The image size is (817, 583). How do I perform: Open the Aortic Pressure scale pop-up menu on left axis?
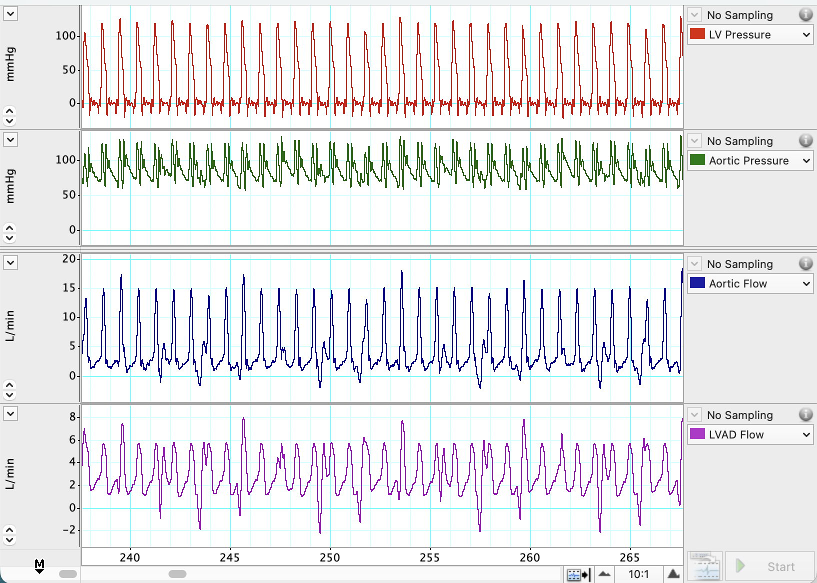[x=10, y=139]
